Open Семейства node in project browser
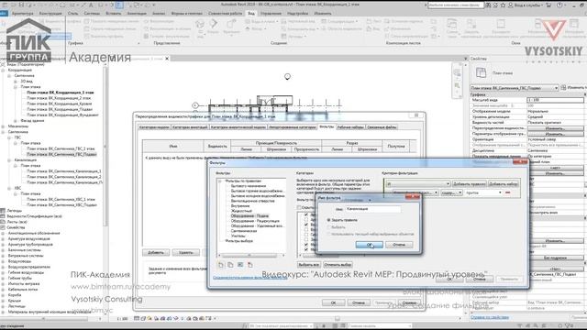Image resolution: width=587 pixels, height=330 pixels. 16,227
